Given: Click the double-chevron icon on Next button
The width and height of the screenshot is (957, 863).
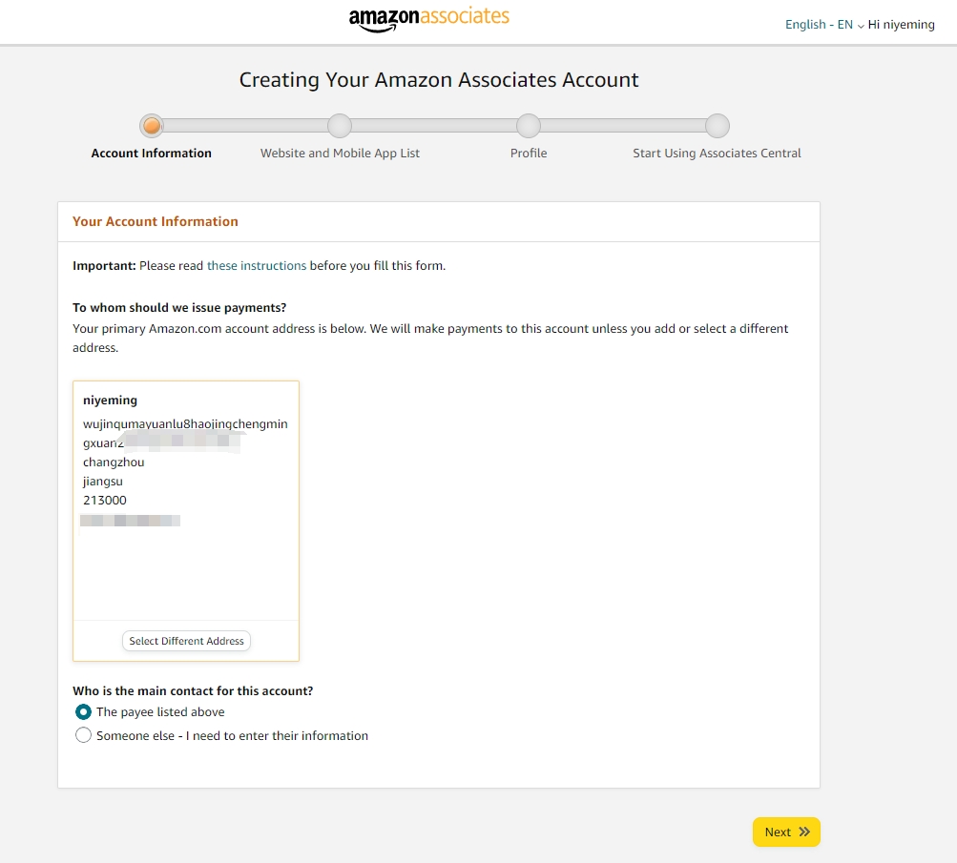Looking at the screenshot, I should 804,832.
